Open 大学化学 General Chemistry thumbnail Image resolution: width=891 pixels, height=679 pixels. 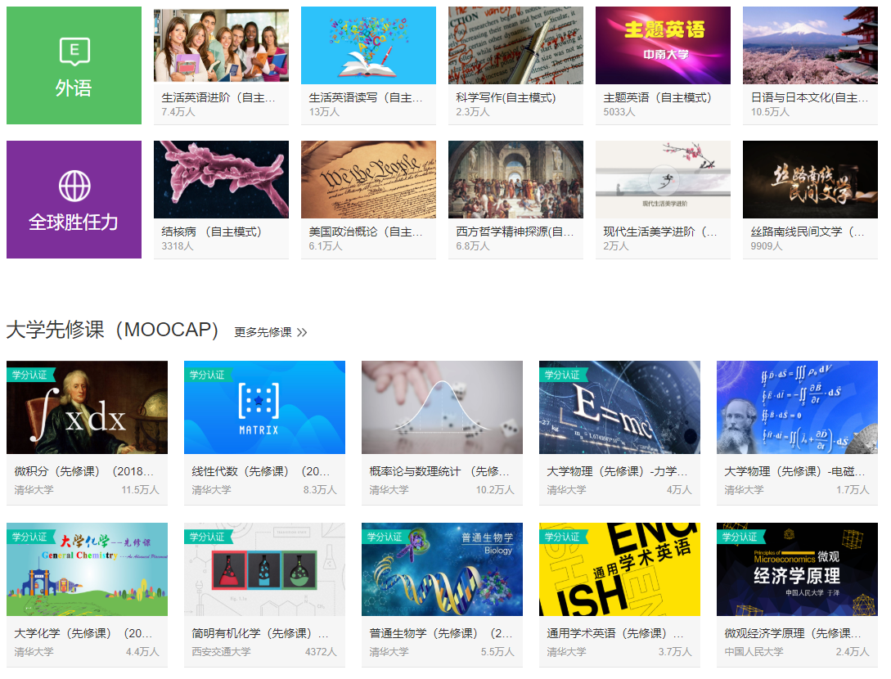click(87, 569)
